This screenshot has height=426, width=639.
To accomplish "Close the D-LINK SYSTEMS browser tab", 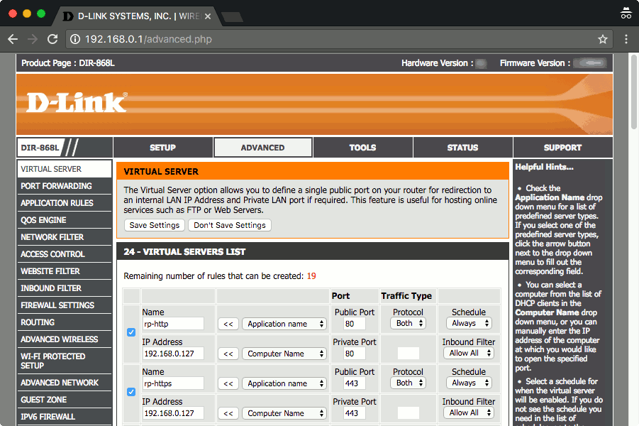I will 208,16.
